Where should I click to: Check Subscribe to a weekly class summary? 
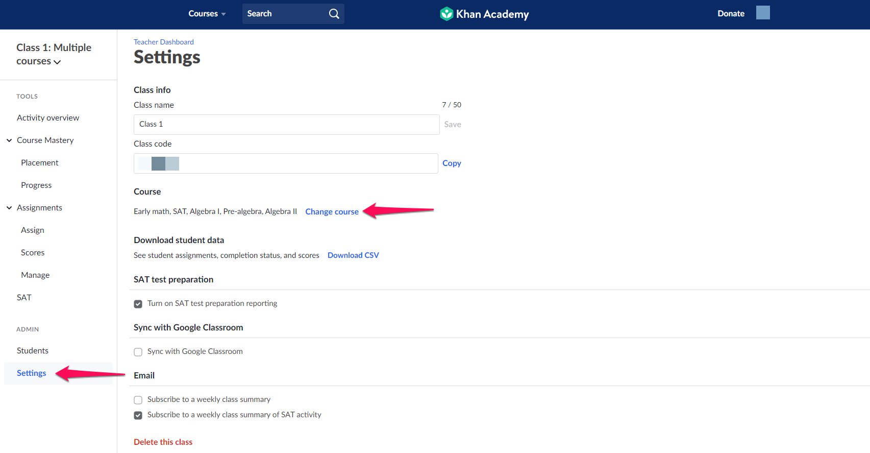point(138,400)
